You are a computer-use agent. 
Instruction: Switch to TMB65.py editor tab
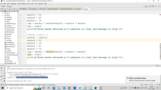click(x=24, y=9)
